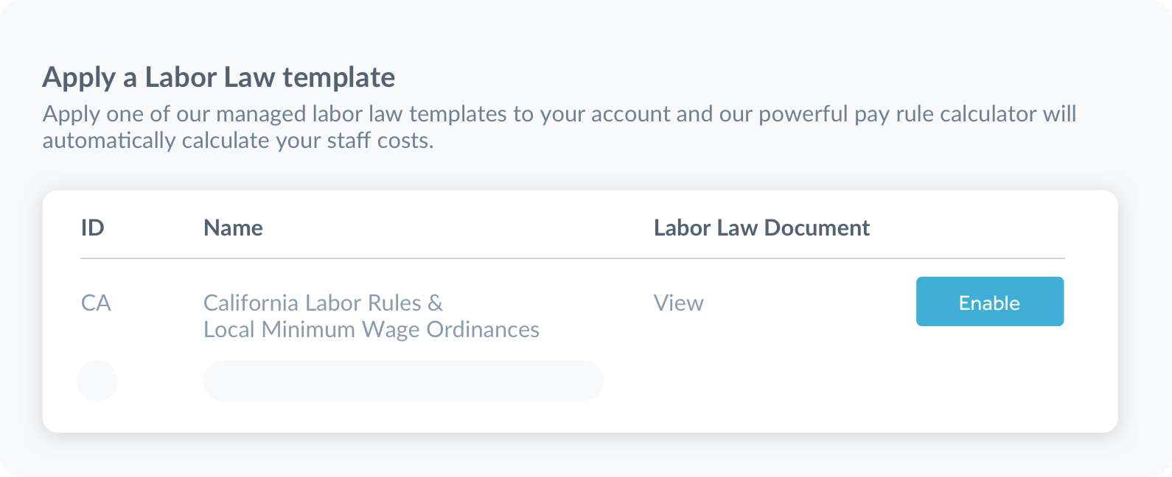Click the long loading placeholder bar
Screen dimensions: 1172x477
[x=403, y=381]
